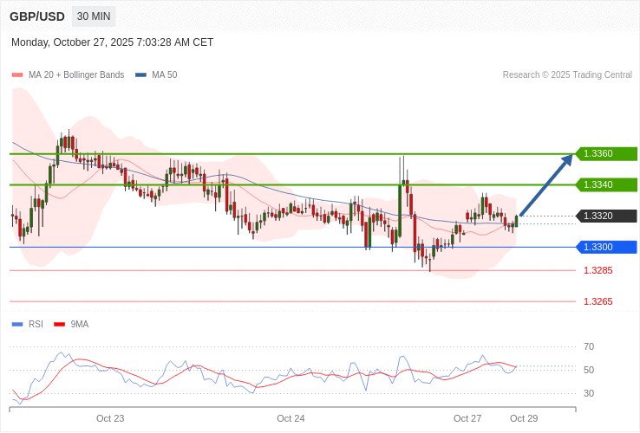Screen dimensions: 640x433
Task: Click the date and time stamp text
Action: point(112,42)
